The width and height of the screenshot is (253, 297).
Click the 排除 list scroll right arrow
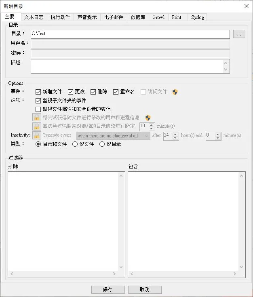pos(114,274)
